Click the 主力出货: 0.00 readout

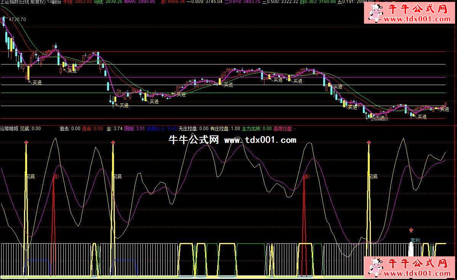[257, 129]
